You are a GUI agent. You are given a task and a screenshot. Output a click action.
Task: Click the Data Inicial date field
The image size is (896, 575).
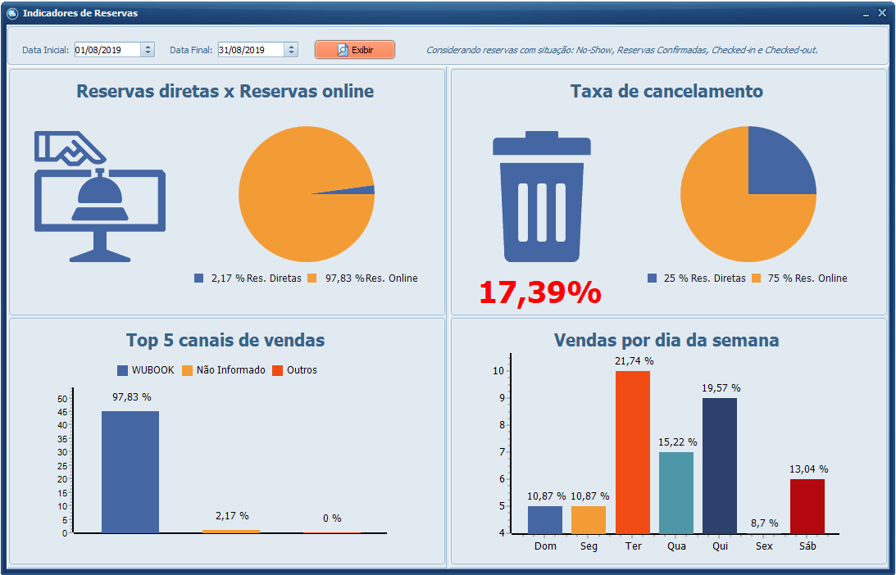point(107,50)
